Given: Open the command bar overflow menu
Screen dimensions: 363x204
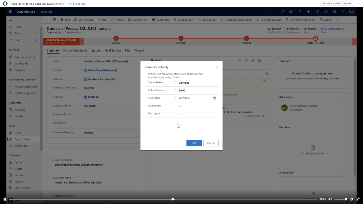Looking at the screenshot, I should 338,20.
